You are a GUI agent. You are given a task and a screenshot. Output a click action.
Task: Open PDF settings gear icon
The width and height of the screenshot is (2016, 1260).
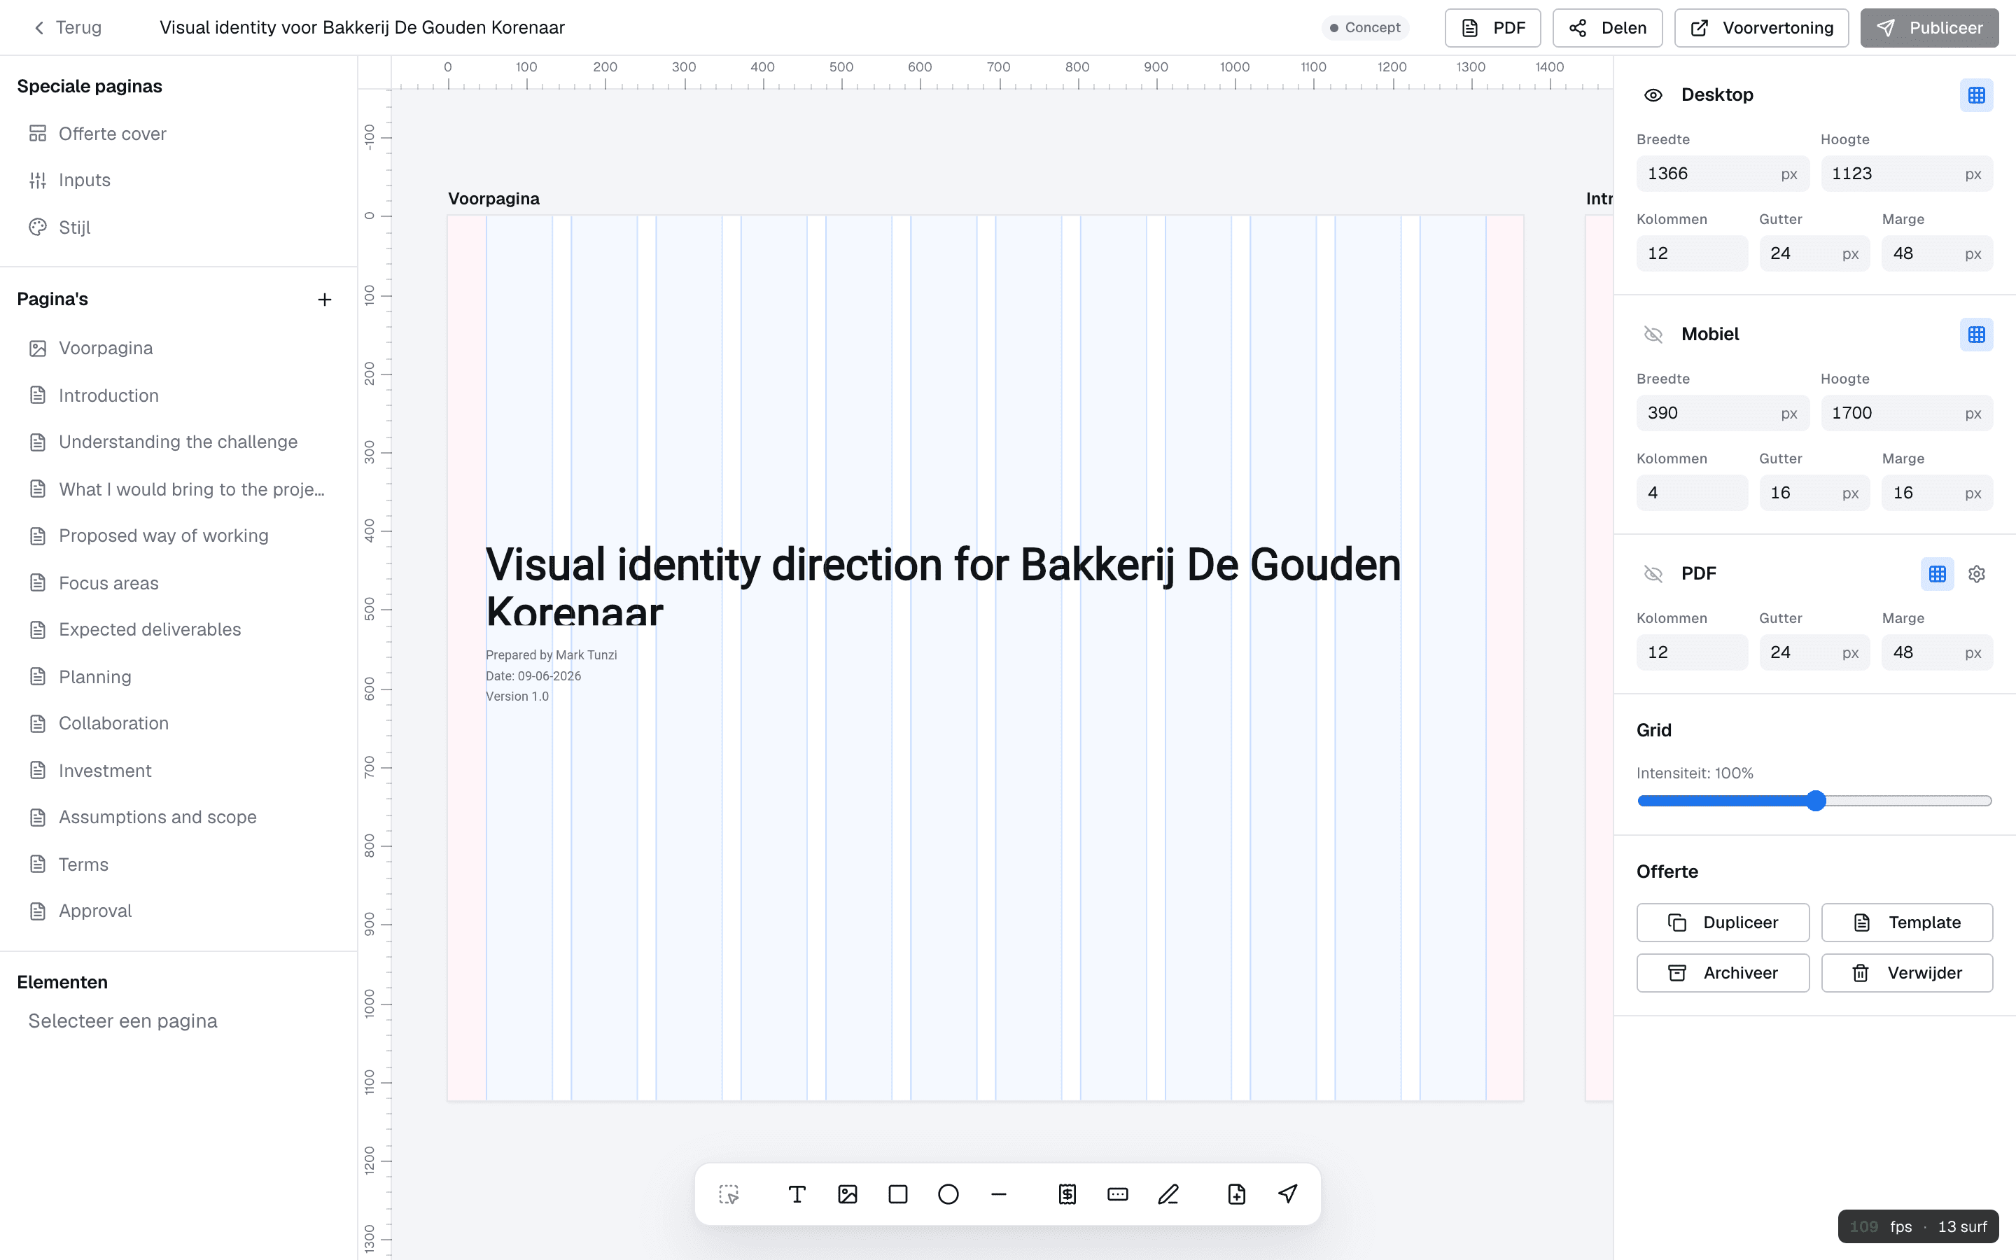click(x=1977, y=573)
